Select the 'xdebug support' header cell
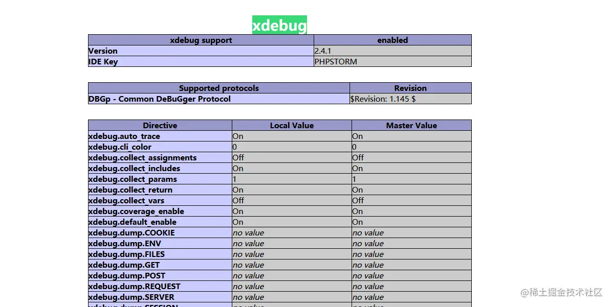 pyautogui.click(x=201, y=40)
